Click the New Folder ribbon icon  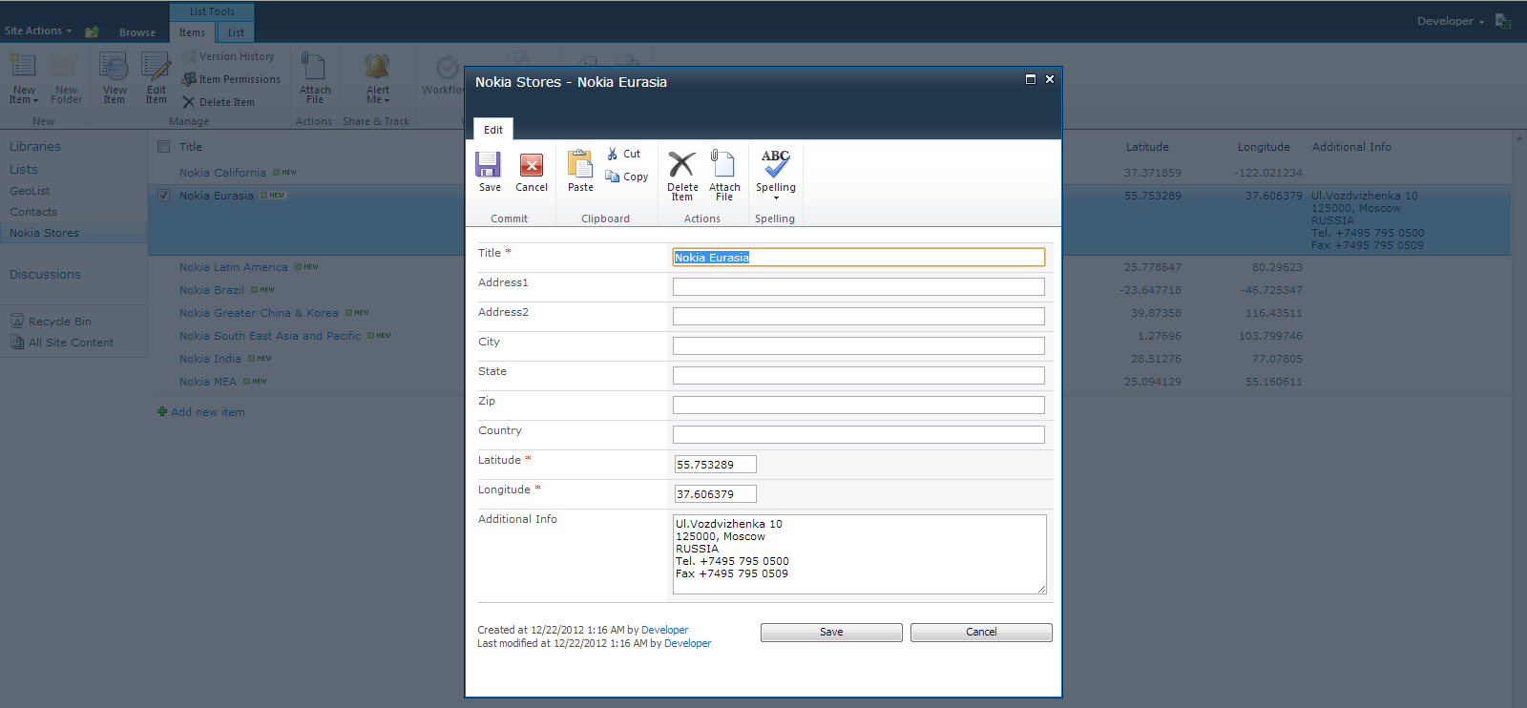(66, 79)
